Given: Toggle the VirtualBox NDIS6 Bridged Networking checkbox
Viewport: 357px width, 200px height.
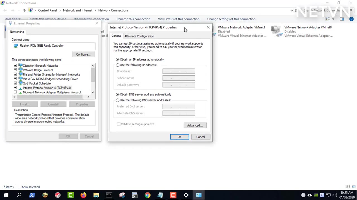Looking at the screenshot, I should (15, 79).
